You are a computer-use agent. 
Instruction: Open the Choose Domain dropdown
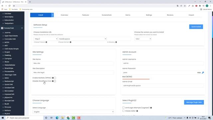tap(82, 39)
